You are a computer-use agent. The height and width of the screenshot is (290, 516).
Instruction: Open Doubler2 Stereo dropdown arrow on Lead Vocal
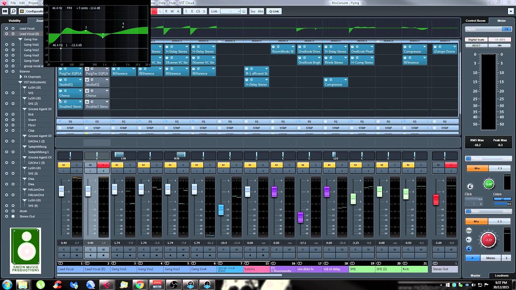click(x=80, y=102)
